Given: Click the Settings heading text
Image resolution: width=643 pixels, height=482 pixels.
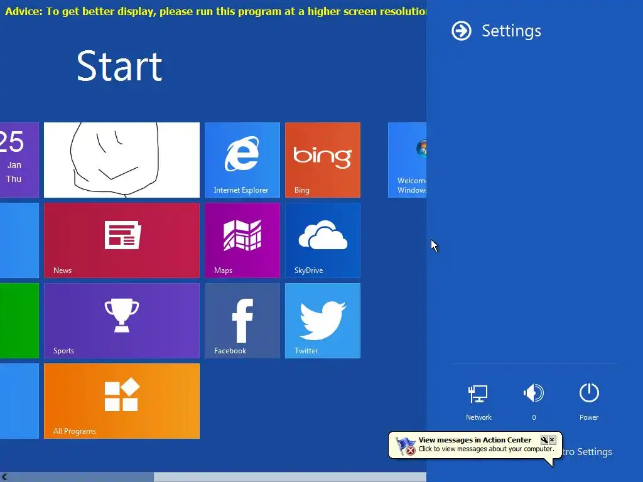Looking at the screenshot, I should click(x=511, y=31).
